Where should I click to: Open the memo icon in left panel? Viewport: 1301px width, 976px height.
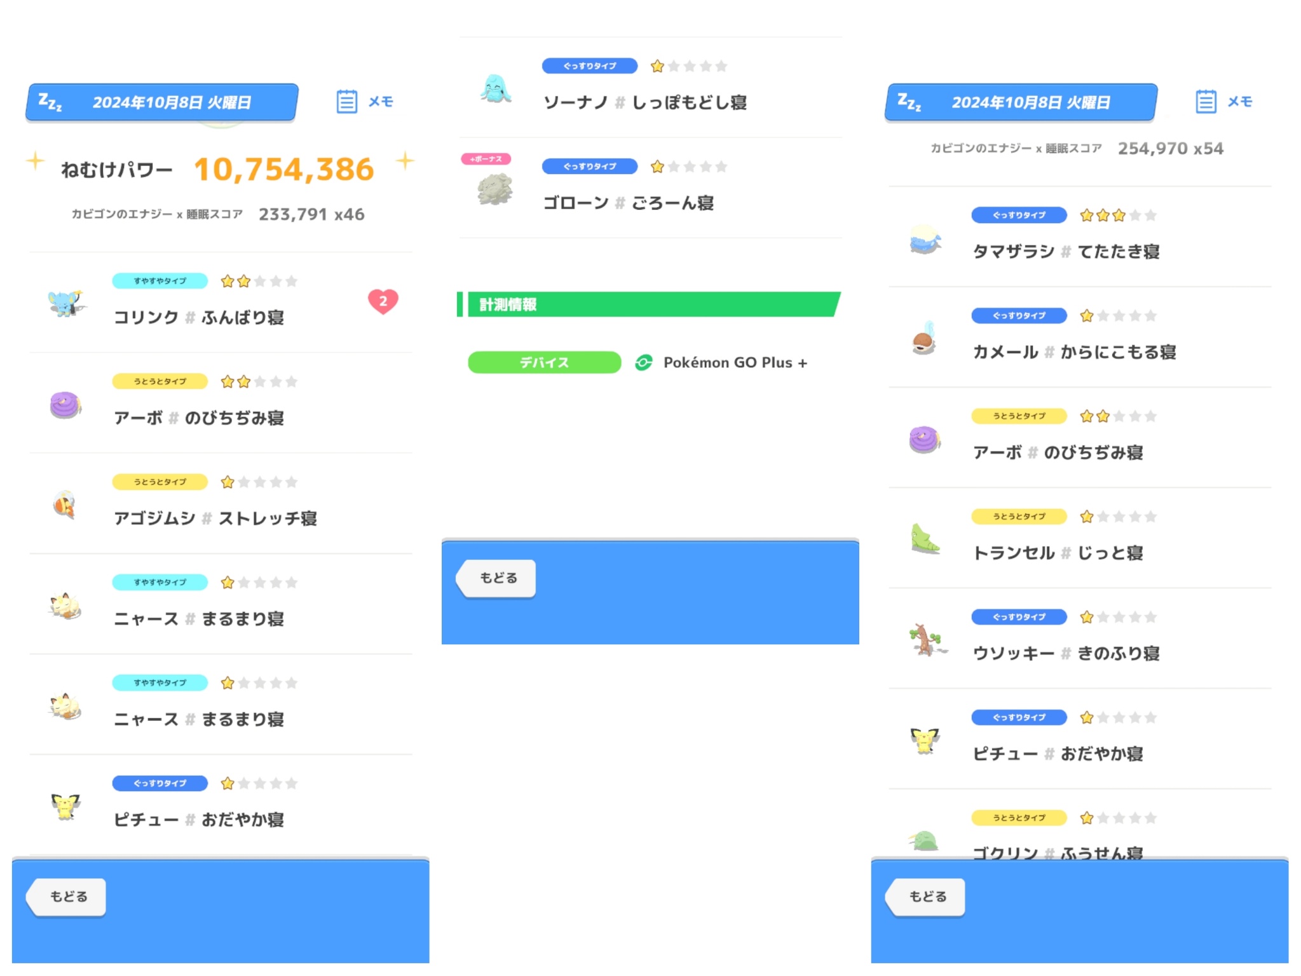[x=347, y=102]
